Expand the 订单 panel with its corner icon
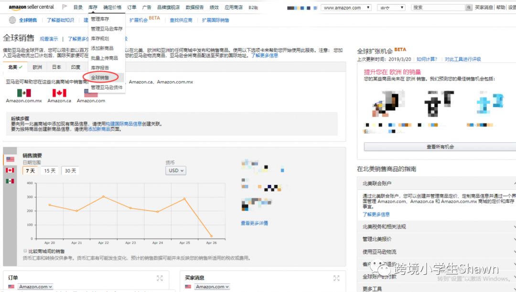Image resolution: width=516 pixels, height=292 pixels. click(160, 278)
